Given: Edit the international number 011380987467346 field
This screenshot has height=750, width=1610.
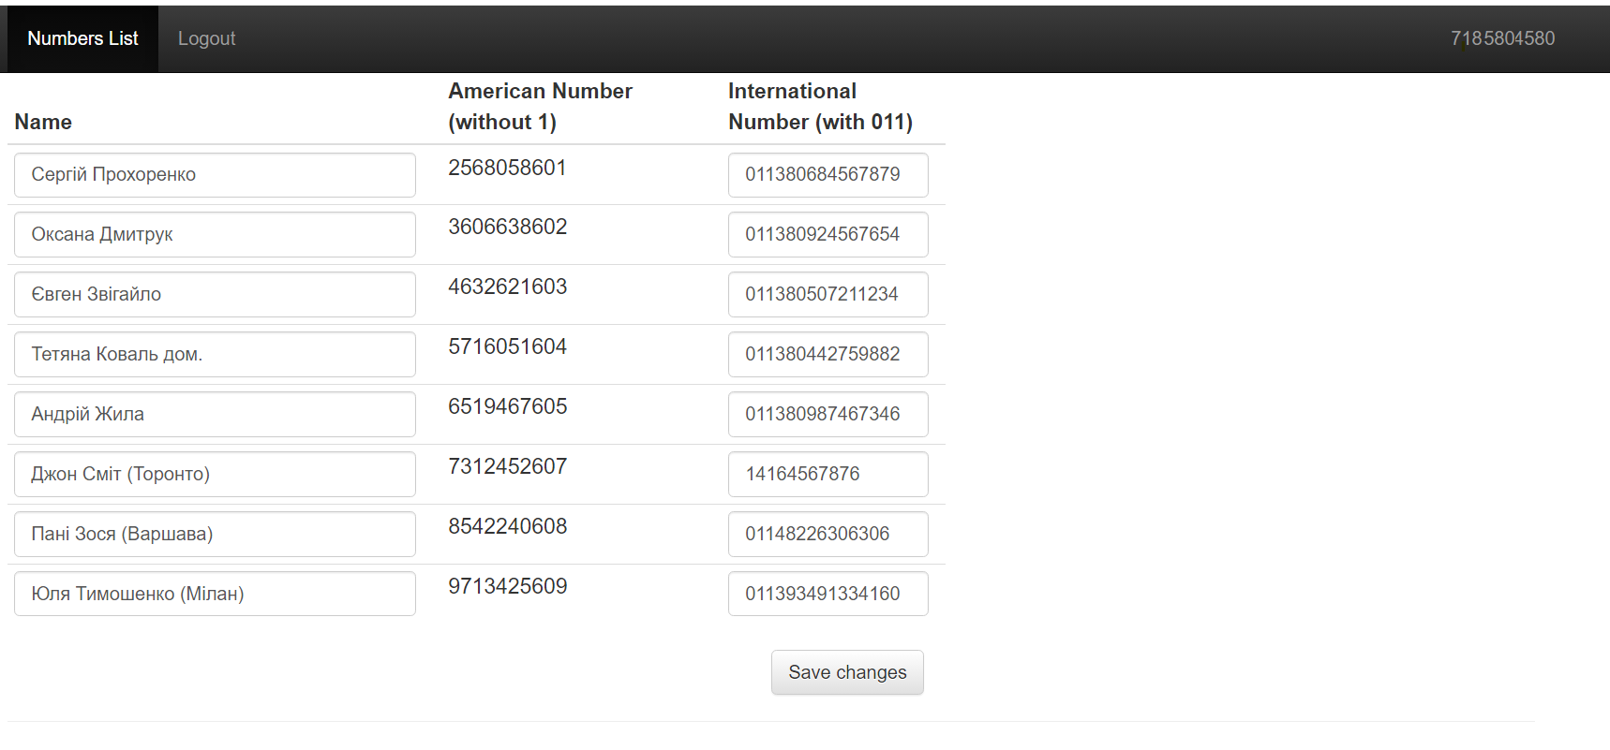Looking at the screenshot, I should (827, 415).
